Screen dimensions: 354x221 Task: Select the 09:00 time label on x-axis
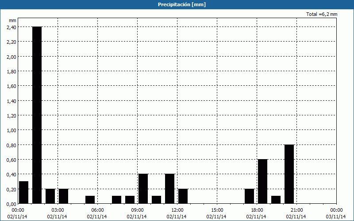[x=138, y=210]
